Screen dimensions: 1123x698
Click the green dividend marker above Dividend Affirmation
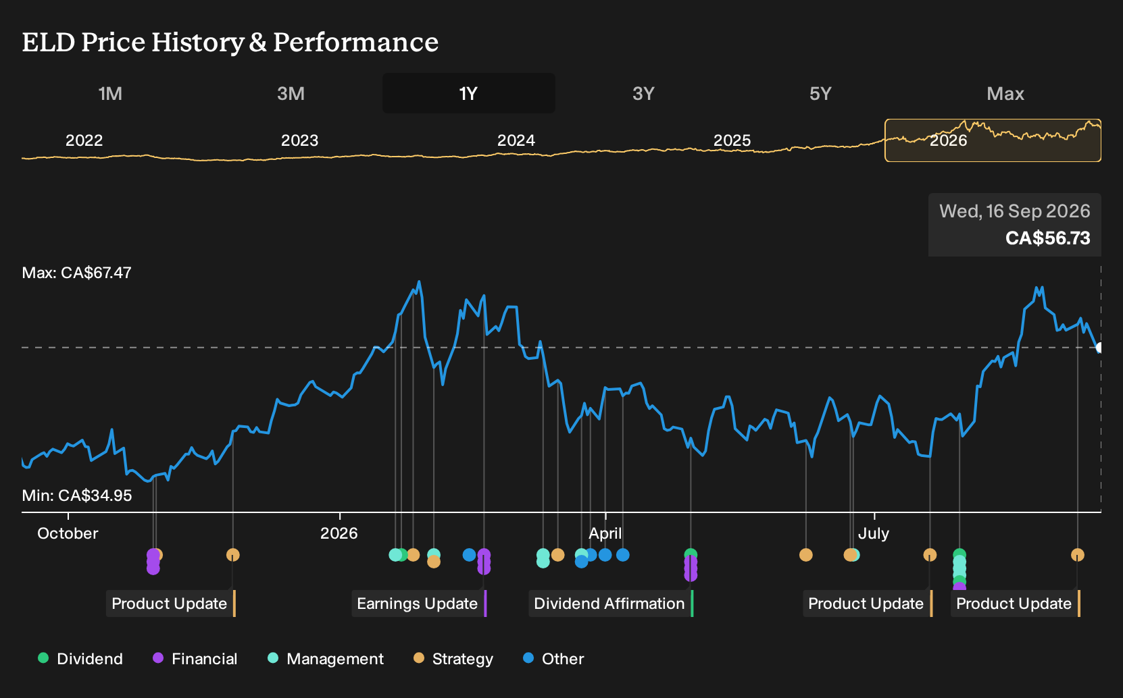[x=690, y=554]
